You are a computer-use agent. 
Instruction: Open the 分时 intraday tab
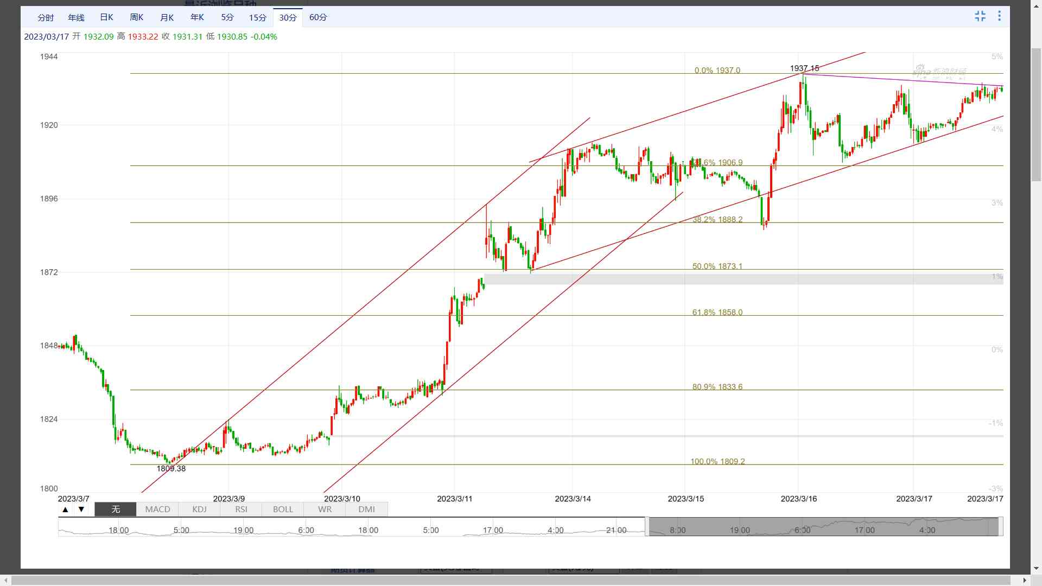(x=46, y=17)
